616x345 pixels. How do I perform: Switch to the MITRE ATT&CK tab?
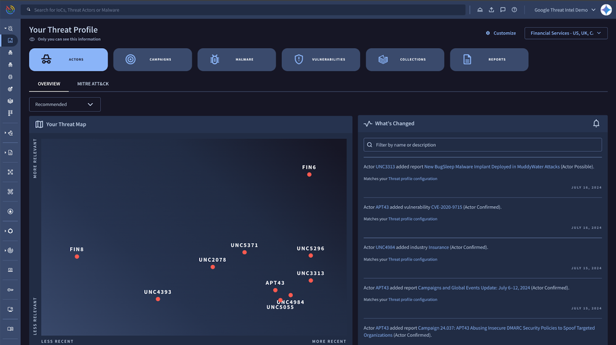click(92, 84)
